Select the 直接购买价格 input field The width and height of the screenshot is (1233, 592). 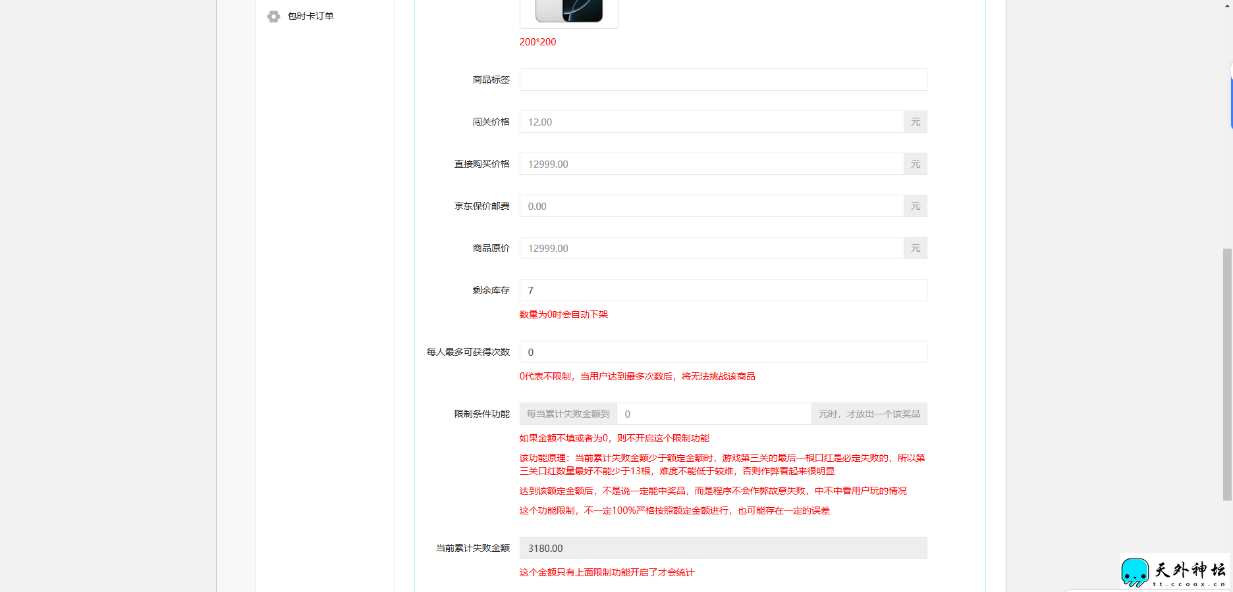[711, 164]
